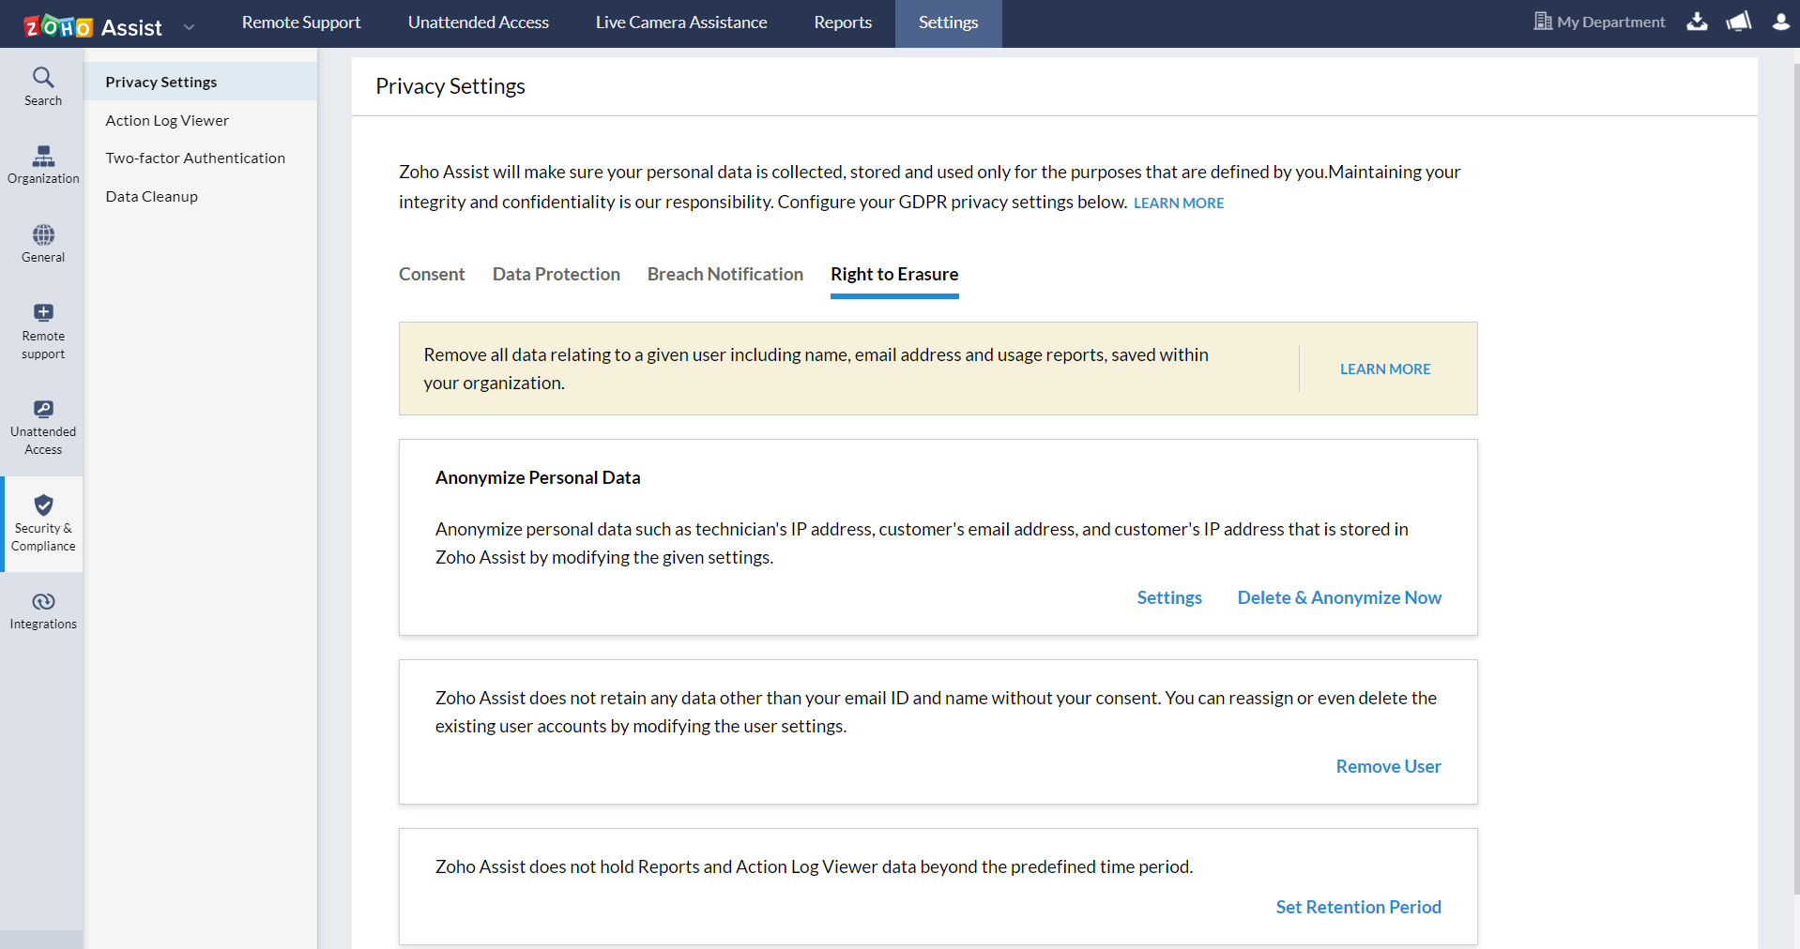Select Live Camera Assistance in the navigation
This screenshot has height=949, width=1800.
click(x=681, y=23)
